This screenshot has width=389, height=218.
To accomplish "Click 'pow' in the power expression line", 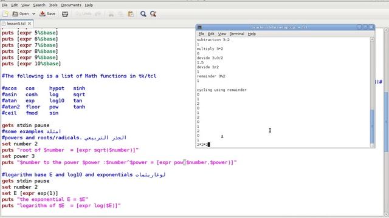I will 179,162.
